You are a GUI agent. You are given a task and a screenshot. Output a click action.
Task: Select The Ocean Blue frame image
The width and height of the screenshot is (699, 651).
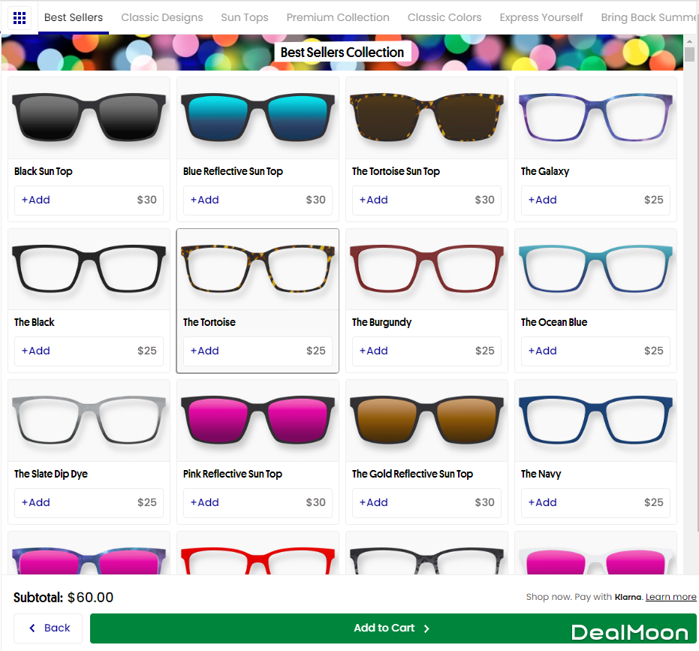(x=595, y=270)
